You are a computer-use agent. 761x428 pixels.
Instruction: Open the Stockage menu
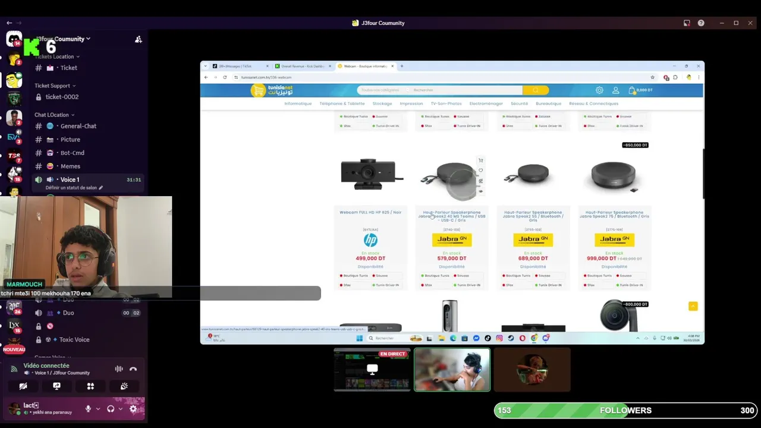pos(382,103)
